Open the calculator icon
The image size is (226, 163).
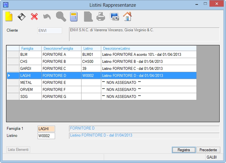pos(74,17)
